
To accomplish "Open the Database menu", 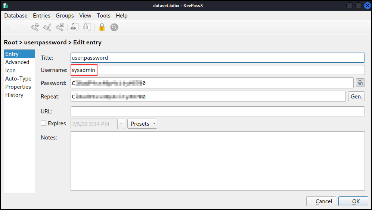I will tap(16, 16).
